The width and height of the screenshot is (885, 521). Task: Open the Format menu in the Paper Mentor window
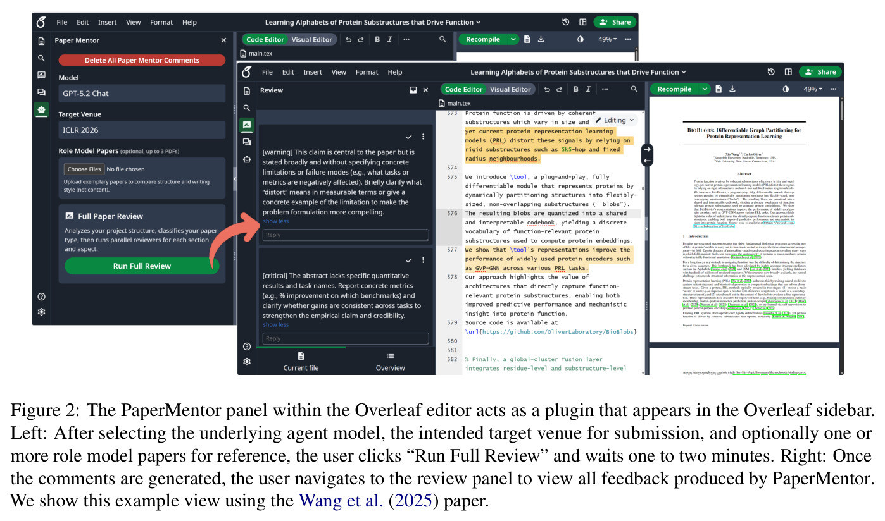(161, 22)
